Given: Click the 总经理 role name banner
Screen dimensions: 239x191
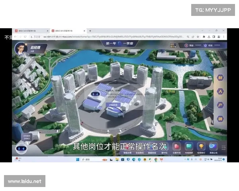Looking at the screenshot, I should coord(37,49).
